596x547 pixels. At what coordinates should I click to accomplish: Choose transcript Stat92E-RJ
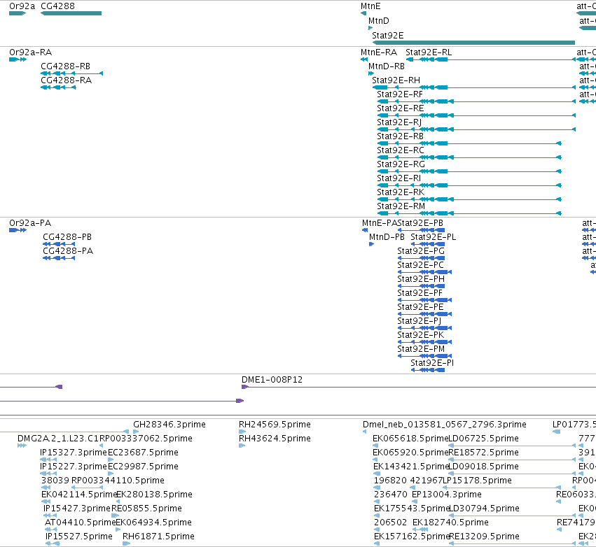tap(399, 122)
